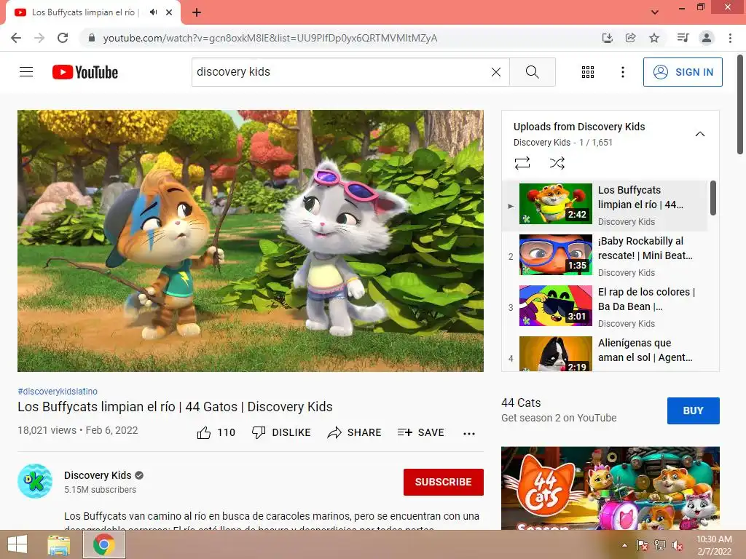Go to YouTube home via logo

(85, 72)
